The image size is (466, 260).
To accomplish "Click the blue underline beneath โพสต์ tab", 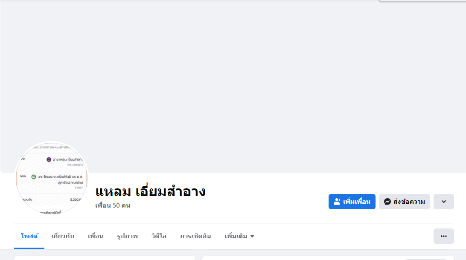I will click(29, 248).
